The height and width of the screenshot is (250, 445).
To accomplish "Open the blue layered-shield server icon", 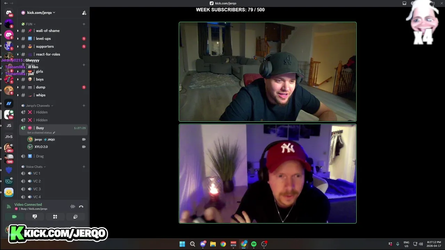I will 9,170.
